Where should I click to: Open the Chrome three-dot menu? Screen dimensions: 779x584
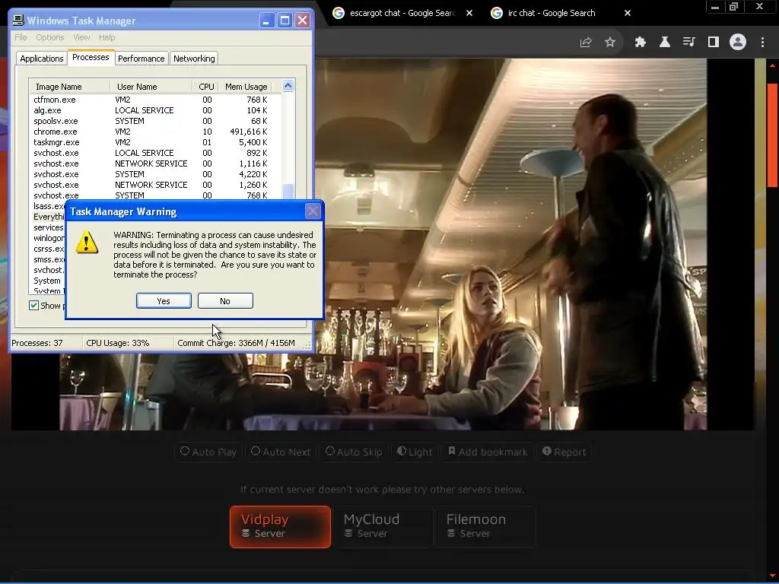762,43
